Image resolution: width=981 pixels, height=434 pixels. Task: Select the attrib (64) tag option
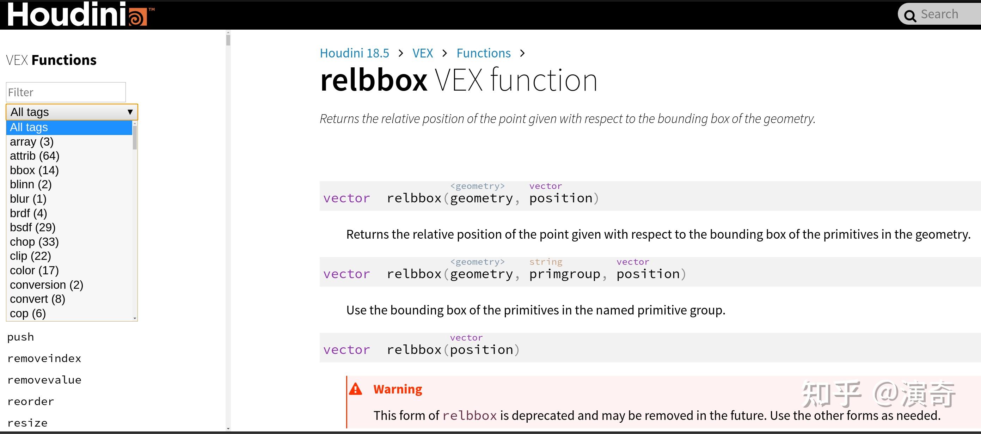coord(35,156)
